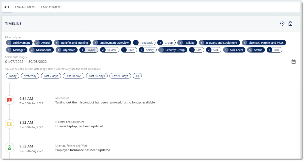Click 'Employee Insurance has been updated' entry
Screen dimensions: 305x162
(x=83, y=150)
